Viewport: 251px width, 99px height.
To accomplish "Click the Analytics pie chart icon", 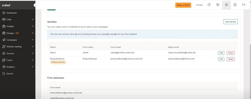I will (4, 67).
